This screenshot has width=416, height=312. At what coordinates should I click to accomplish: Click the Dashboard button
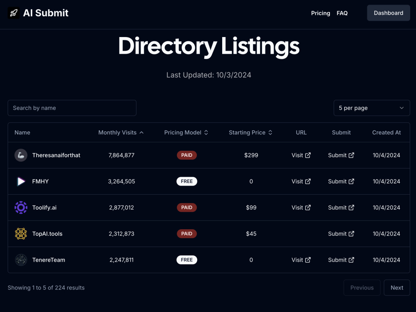click(389, 13)
